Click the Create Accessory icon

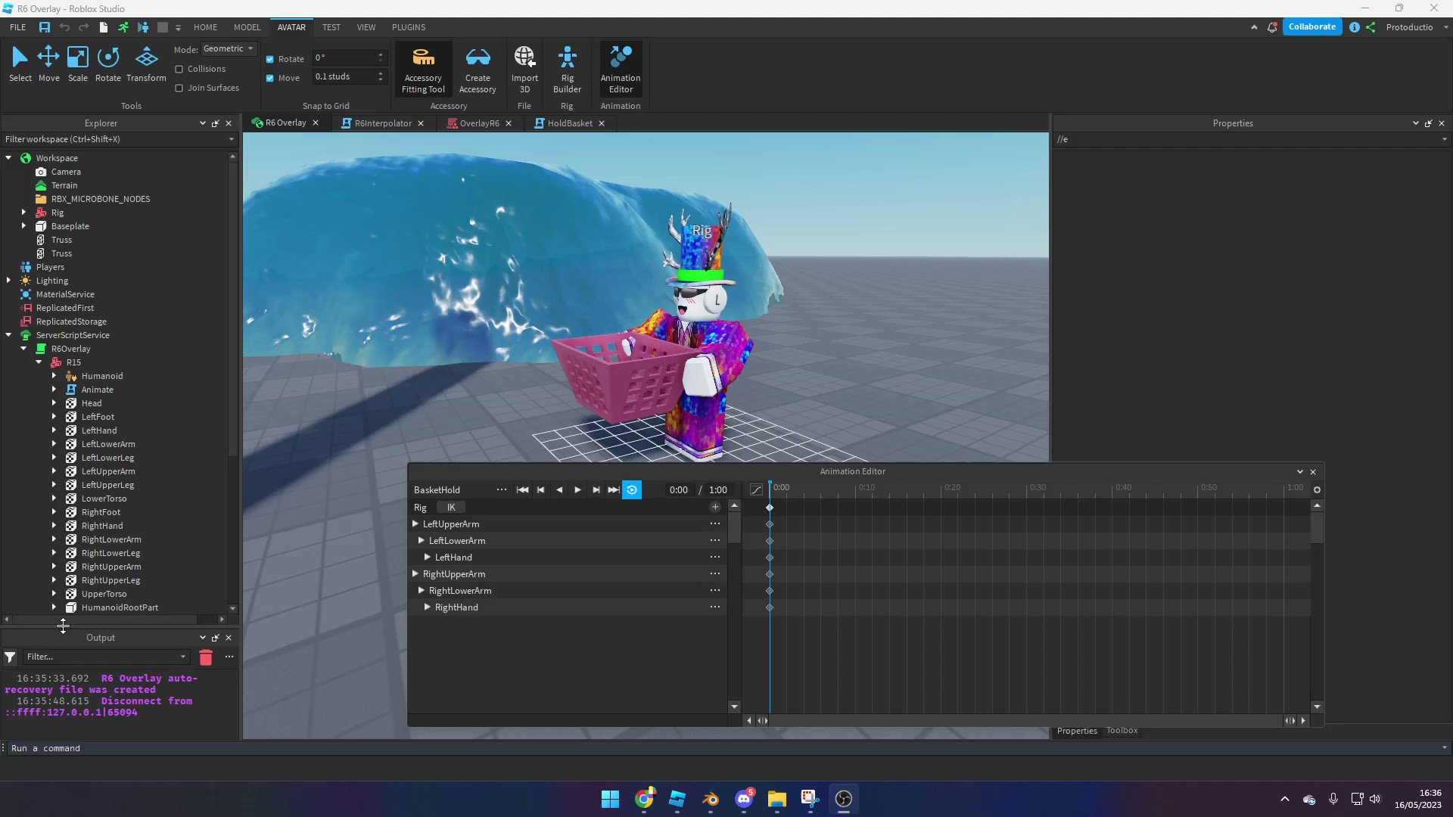click(x=478, y=68)
